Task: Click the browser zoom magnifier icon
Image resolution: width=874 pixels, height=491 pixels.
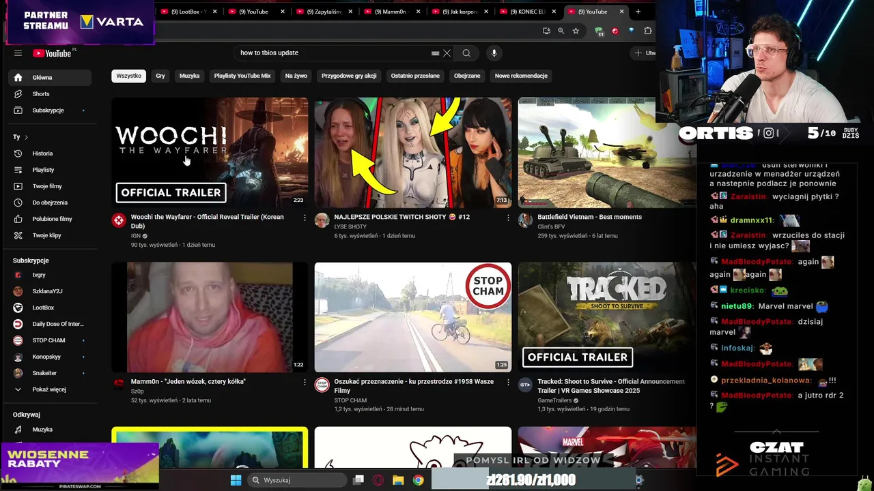Action: click(561, 31)
